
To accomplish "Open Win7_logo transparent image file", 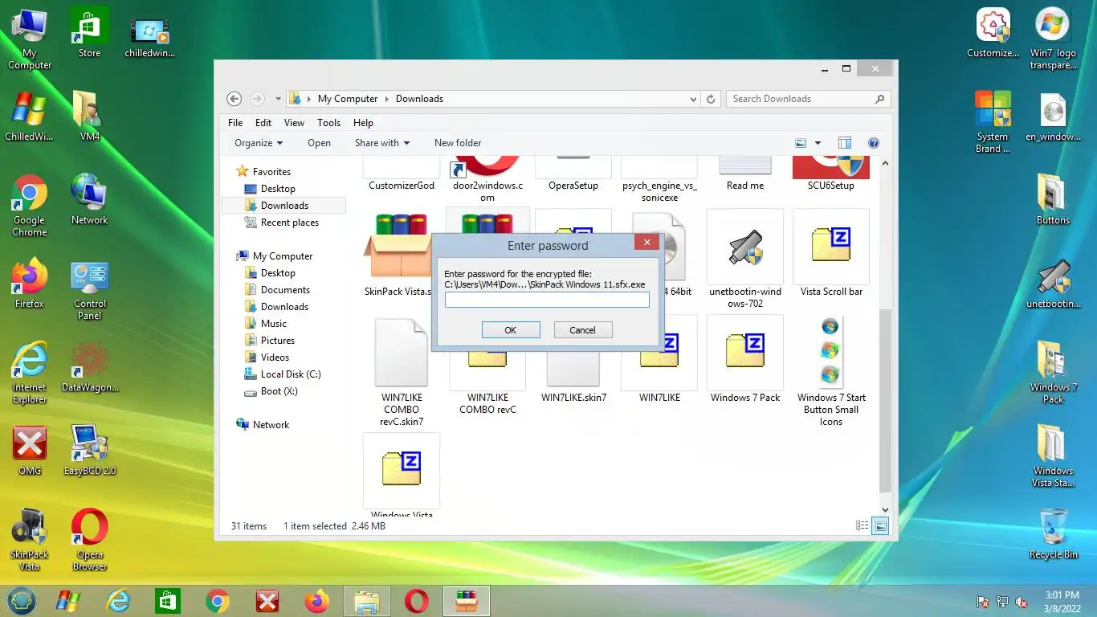I will [1053, 39].
